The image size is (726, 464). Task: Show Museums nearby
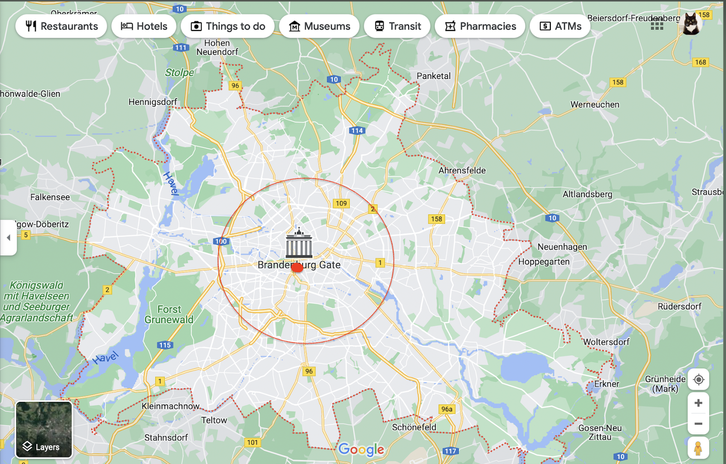click(x=319, y=26)
